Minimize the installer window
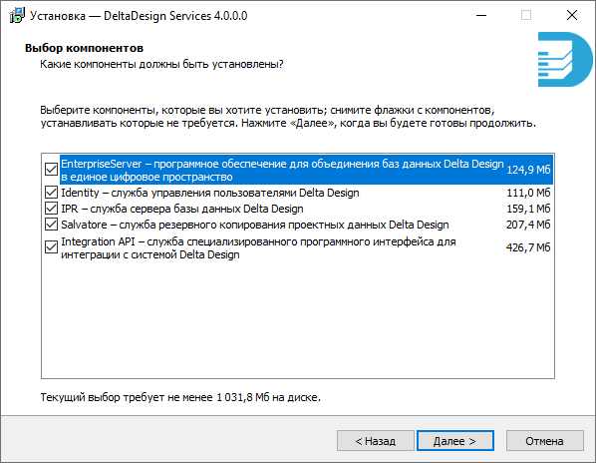Viewport: 596px width, 463px height. 481,16
